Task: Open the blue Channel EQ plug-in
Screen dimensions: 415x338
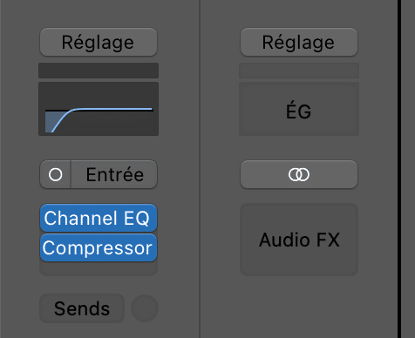Action: point(99,218)
